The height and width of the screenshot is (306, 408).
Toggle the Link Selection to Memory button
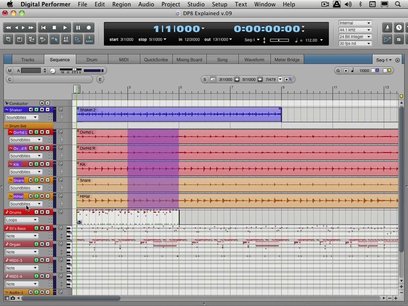(x=54, y=39)
